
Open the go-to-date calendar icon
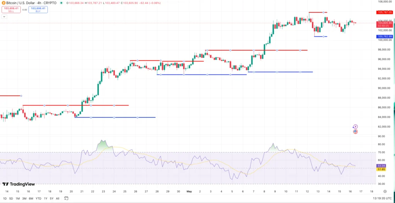click(66, 198)
